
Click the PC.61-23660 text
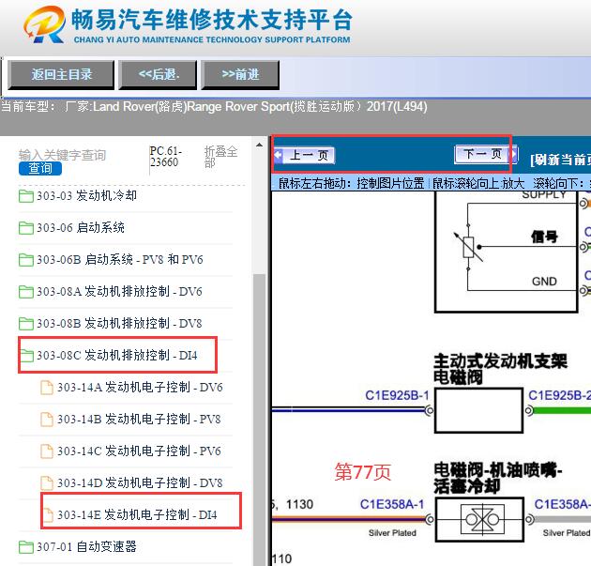tap(166, 157)
